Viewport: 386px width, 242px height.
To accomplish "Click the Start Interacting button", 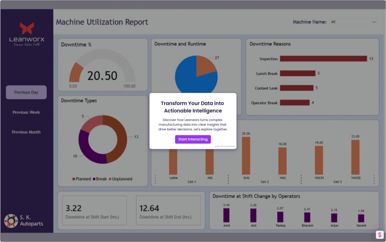I will pyautogui.click(x=193, y=139).
